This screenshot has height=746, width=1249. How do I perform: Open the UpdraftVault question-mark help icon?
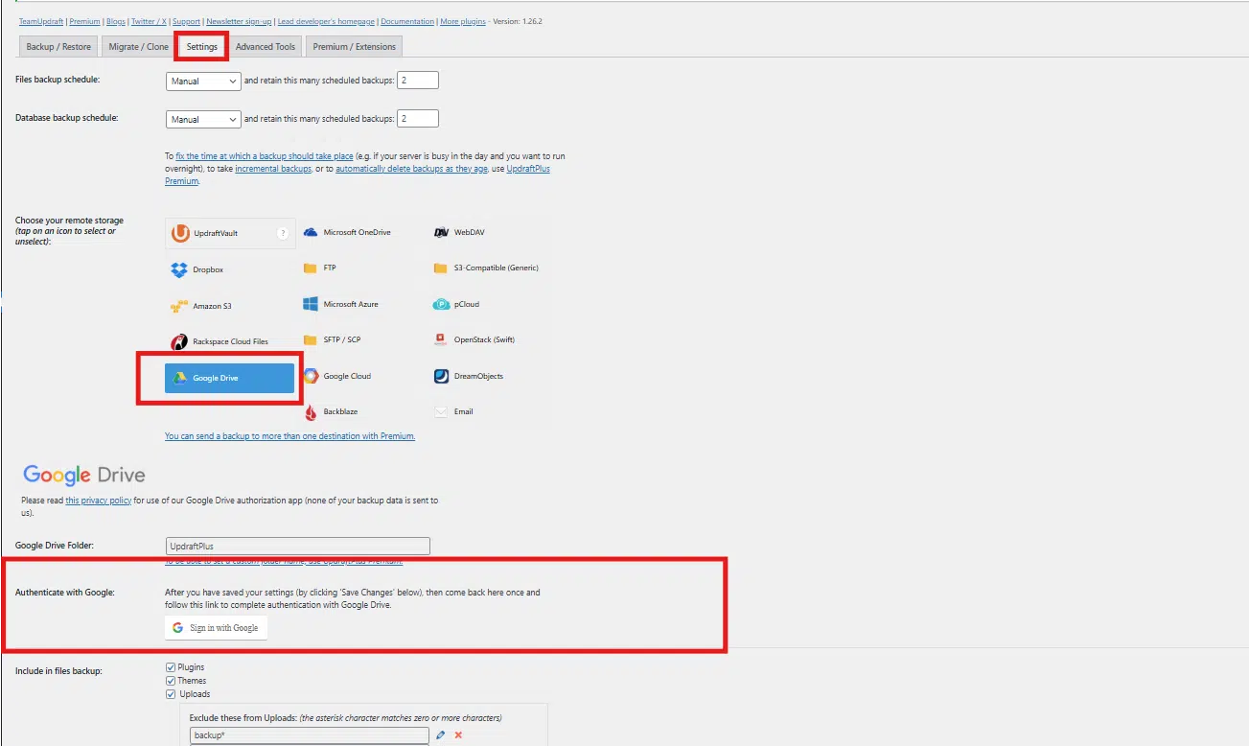click(282, 233)
